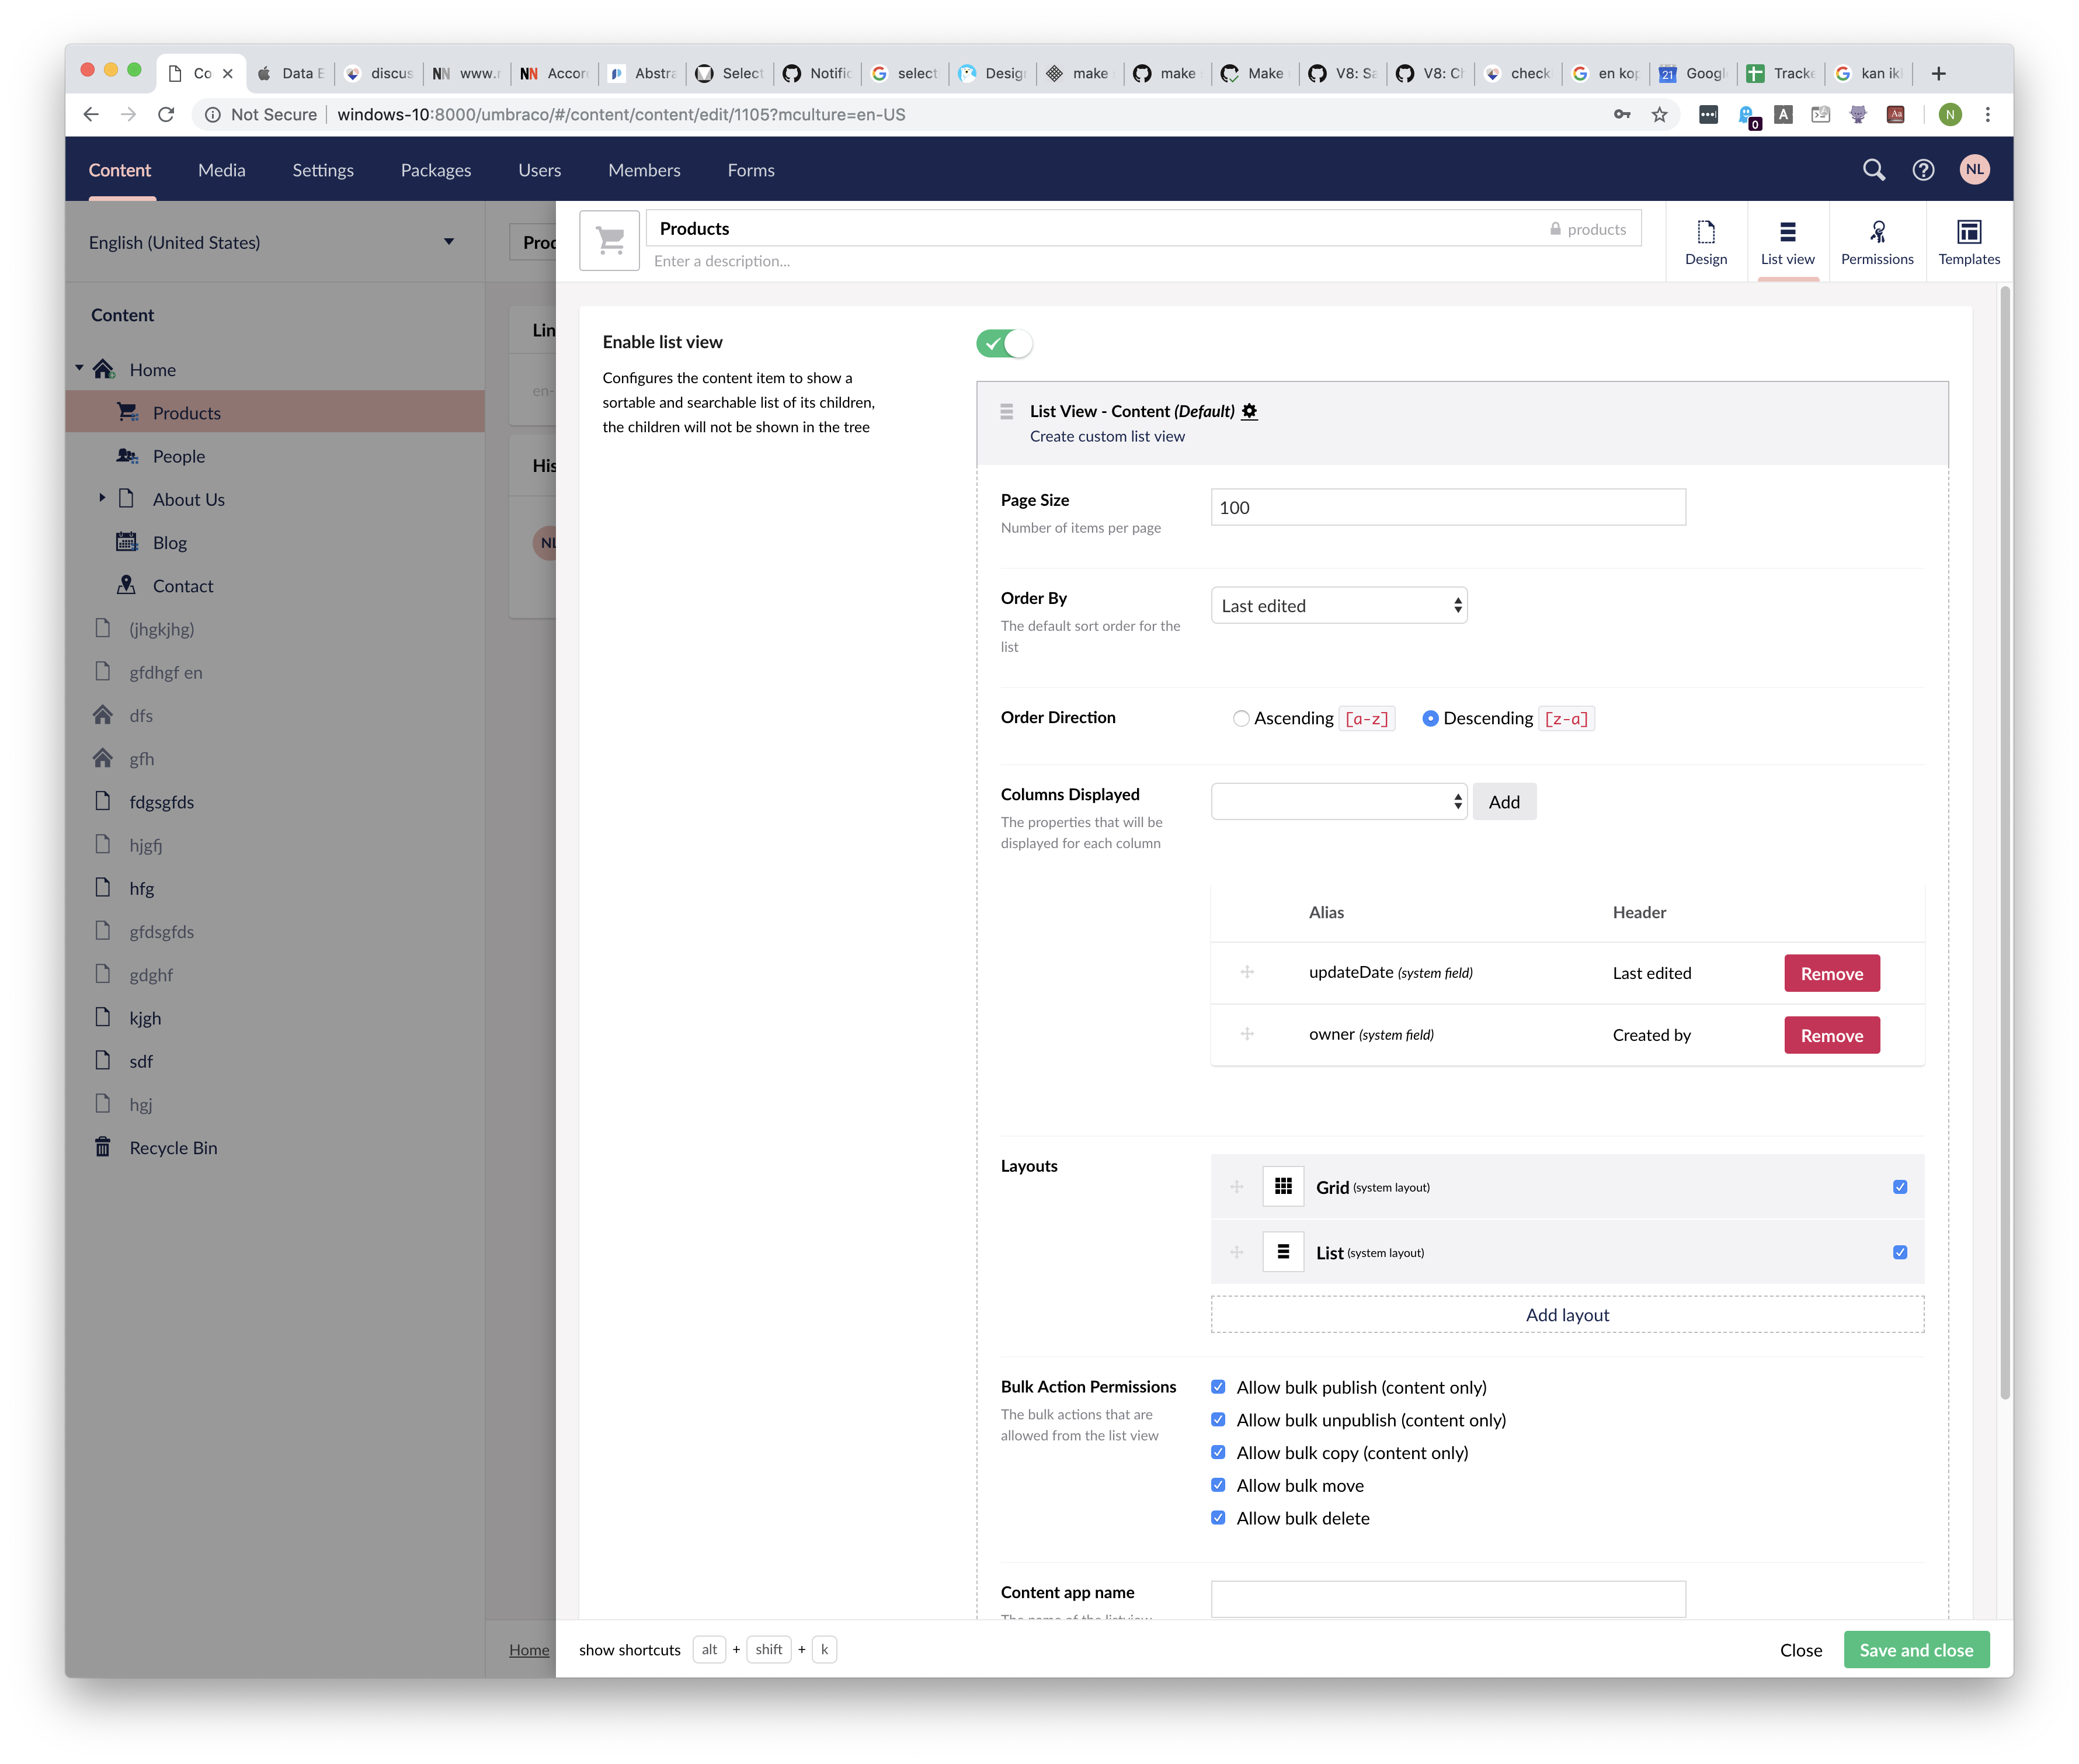2079x1764 pixels.
Task: Uncheck Allow bulk copy
Action: click(x=1218, y=1452)
